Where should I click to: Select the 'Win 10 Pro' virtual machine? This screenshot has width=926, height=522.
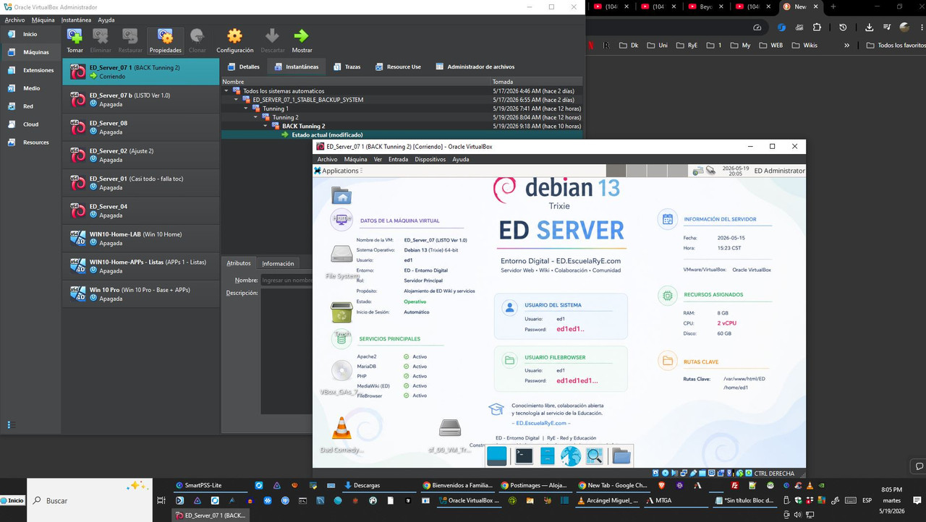tap(141, 294)
